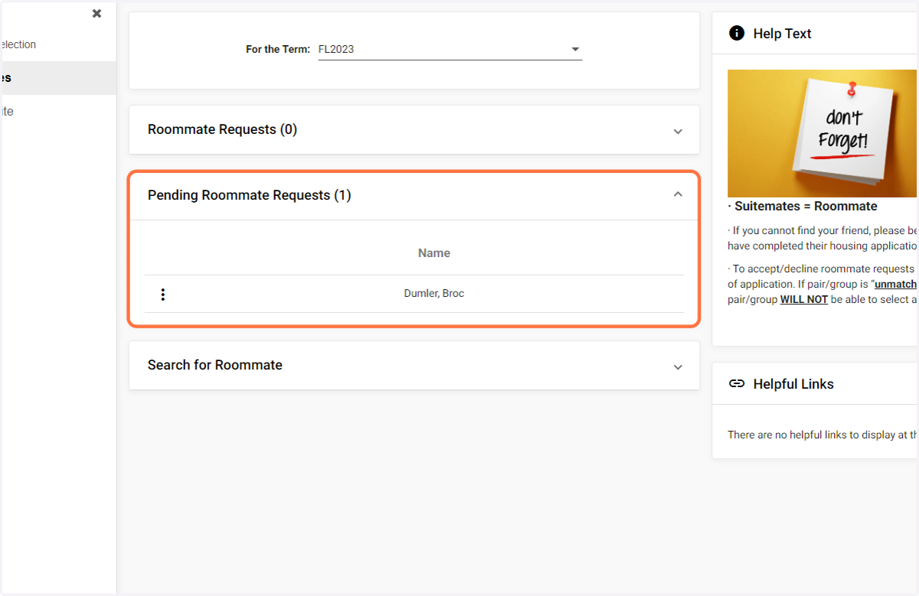Screen dimensions: 919x596
Task: Click the Pending Roommate Requests (1) heading
Action: pyautogui.click(x=249, y=195)
